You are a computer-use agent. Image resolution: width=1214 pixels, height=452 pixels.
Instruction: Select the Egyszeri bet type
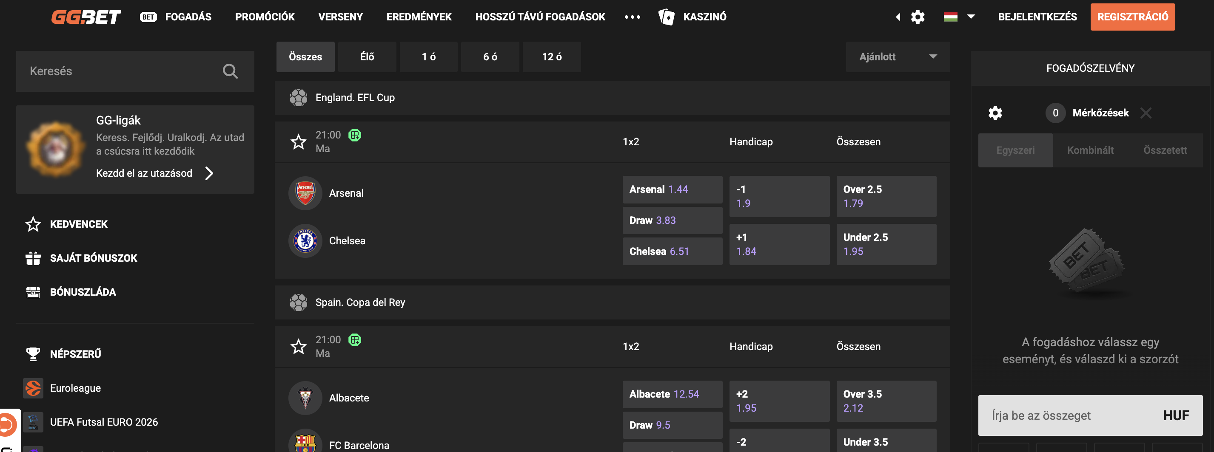1015,150
